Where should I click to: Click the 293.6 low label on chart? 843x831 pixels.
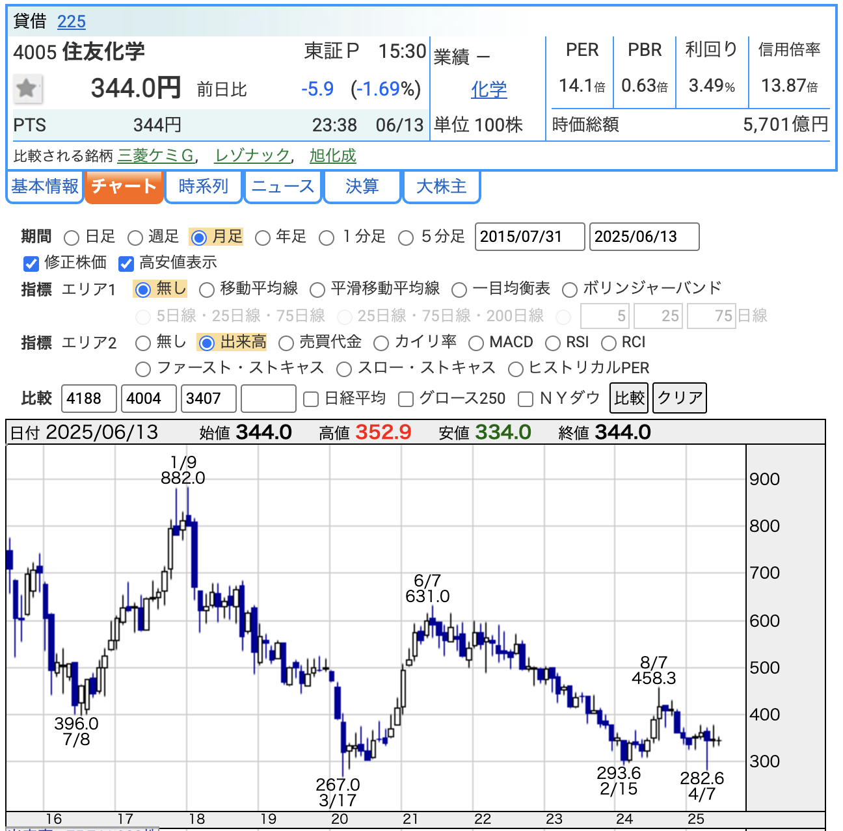coord(619,773)
